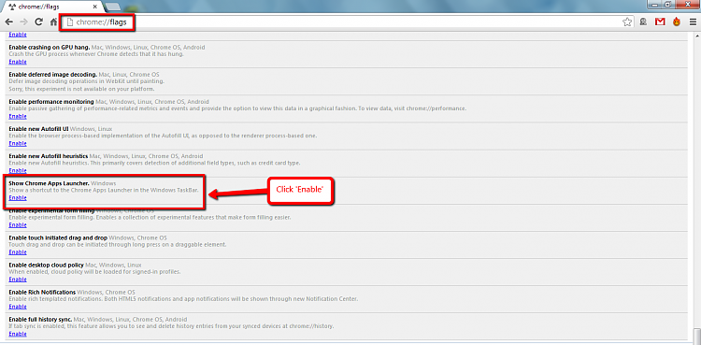Go back with the browser back arrow

pos(9,22)
